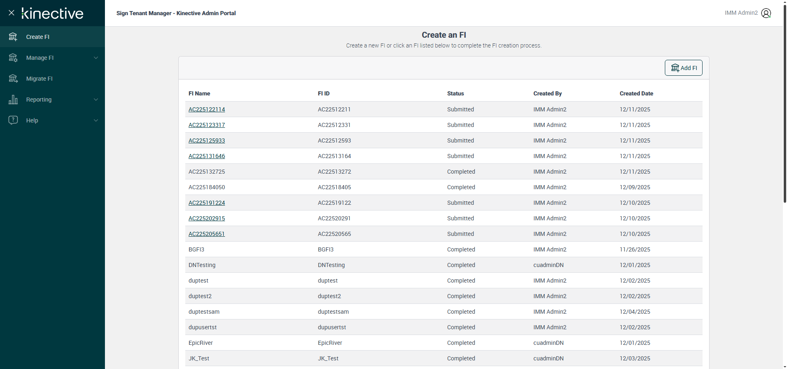Click the Manage FI bank-gear icon
The height and width of the screenshot is (369, 787).
click(13, 58)
